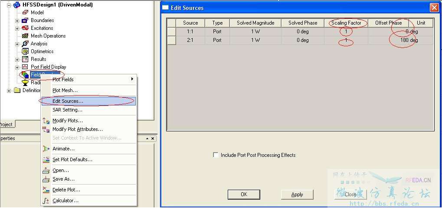Viewport: 442px width, 210px height.
Task: Choose Set Plot Defaults menu item
Action: tap(88, 159)
